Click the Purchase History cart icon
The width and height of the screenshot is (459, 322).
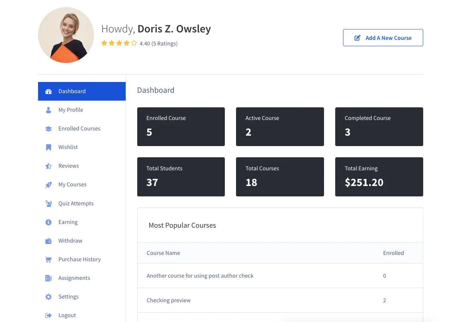click(x=48, y=259)
